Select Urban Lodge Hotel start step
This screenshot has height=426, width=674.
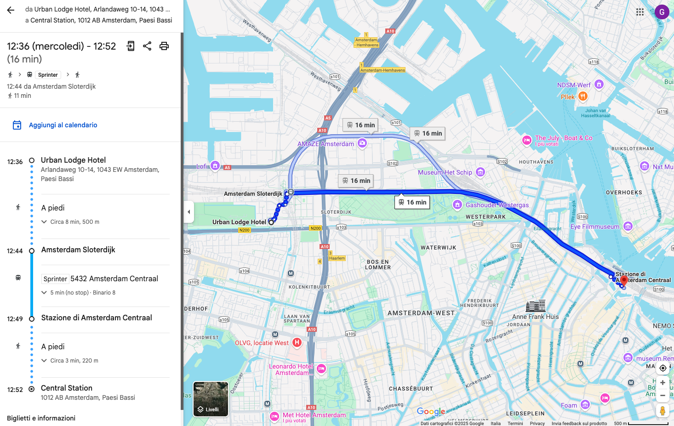[x=74, y=160]
